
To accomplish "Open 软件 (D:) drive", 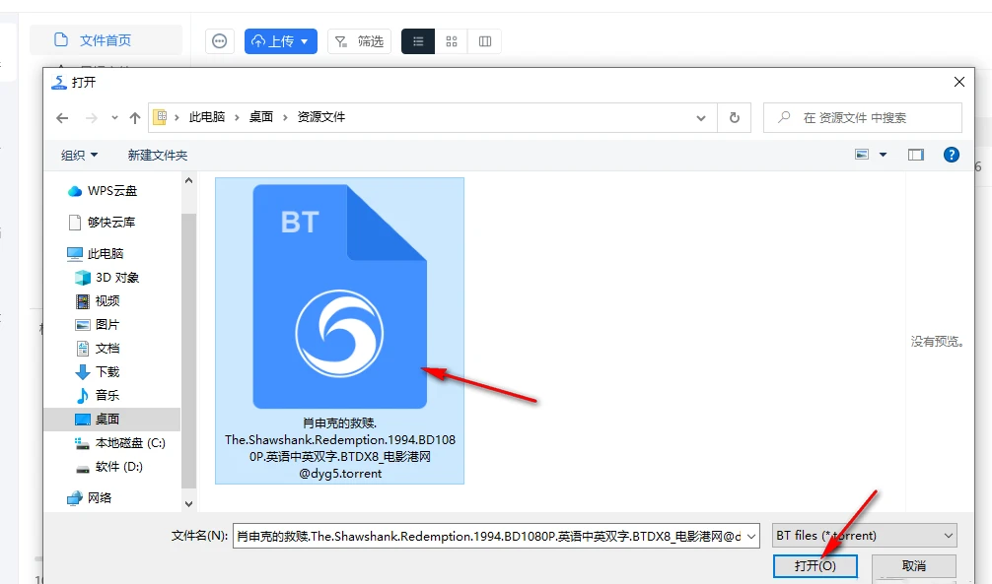I will [109, 467].
